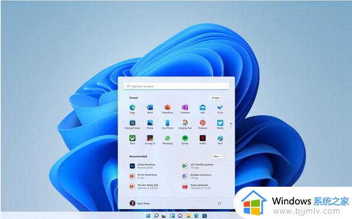Click the Start button on the taskbar
The width and height of the screenshot is (352, 219).
click(148, 216)
